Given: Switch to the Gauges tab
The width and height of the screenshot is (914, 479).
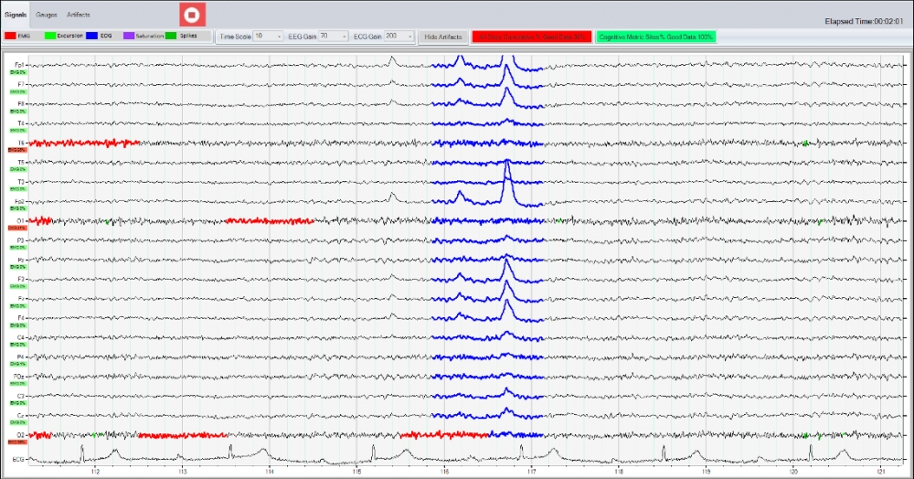Looking at the screenshot, I should (x=47, y=16).
